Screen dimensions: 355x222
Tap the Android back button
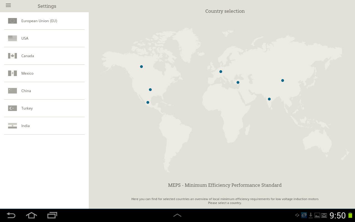pyautogui.click(x=11, y=215)
